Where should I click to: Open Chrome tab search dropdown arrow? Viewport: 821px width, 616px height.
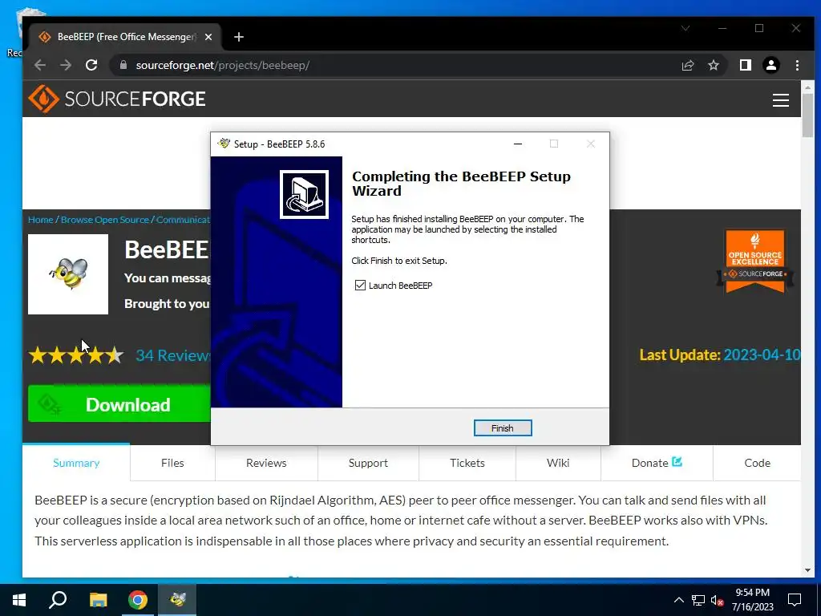point(686,28)
